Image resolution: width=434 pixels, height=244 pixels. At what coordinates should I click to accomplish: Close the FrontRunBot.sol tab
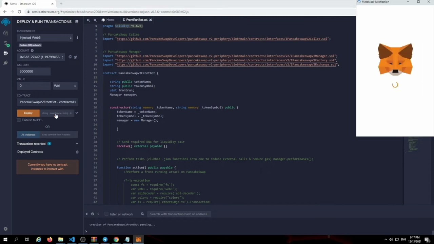pyautogui.click(x=151, y=20)
